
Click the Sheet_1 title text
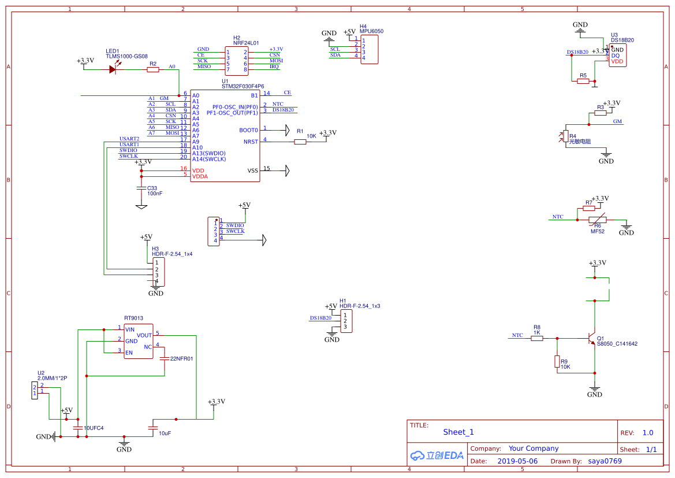[x=458, y=432]
